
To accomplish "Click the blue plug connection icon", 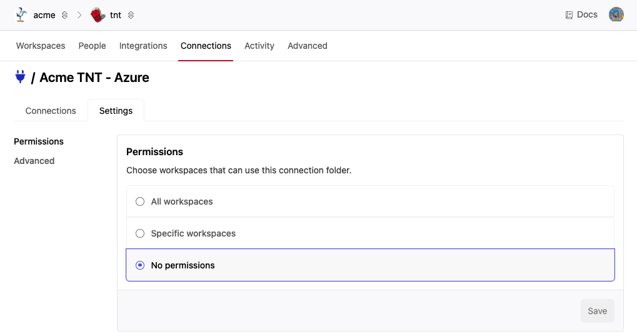I will pyautogui.click(x=20, y=77).
